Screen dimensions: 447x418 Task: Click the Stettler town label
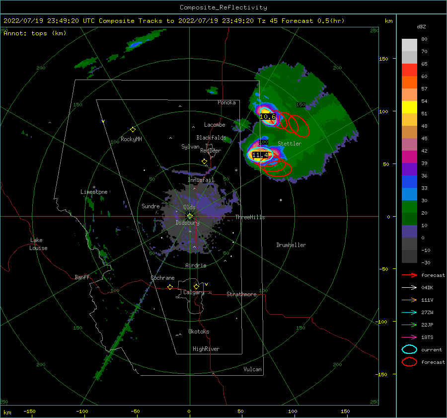click(x=290, y=144)
